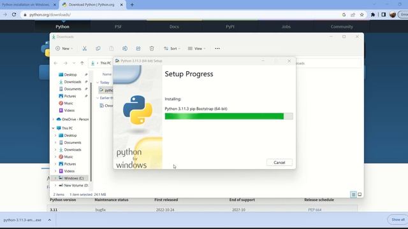This screenshot has width=408, height=229.
Task: Open the PyPI tab on python.org
Action: pos(230,27)
